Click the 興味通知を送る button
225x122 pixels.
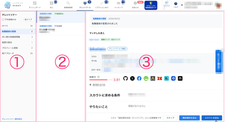click(x=189, y=118)
